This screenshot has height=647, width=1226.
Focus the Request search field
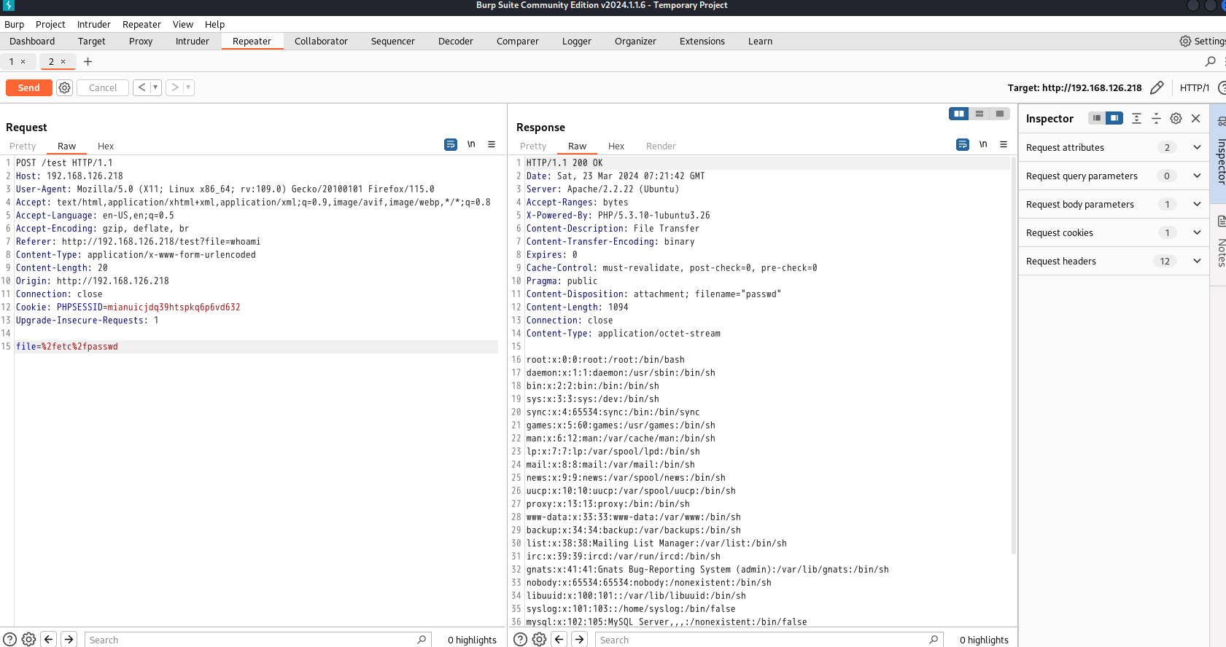pyautogui.click(x=257, y=640)
